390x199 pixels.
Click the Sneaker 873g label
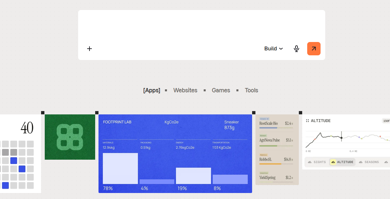(231, 125)
